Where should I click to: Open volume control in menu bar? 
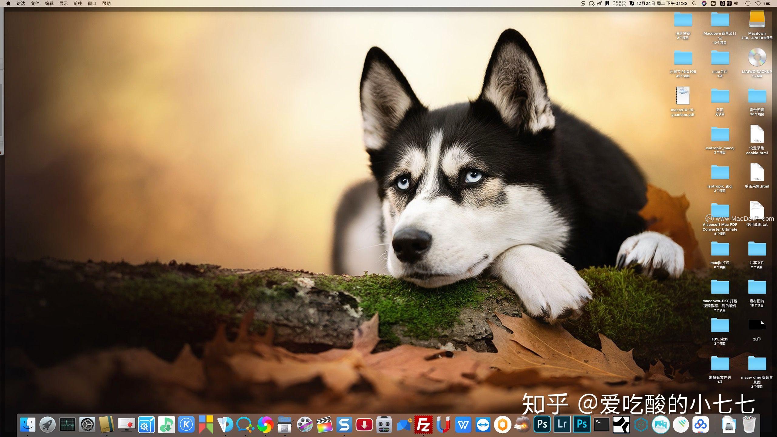[736, 3]
